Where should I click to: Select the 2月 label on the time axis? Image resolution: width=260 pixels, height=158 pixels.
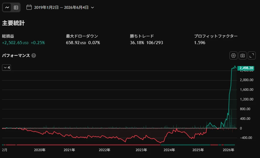tap(5, 150)
